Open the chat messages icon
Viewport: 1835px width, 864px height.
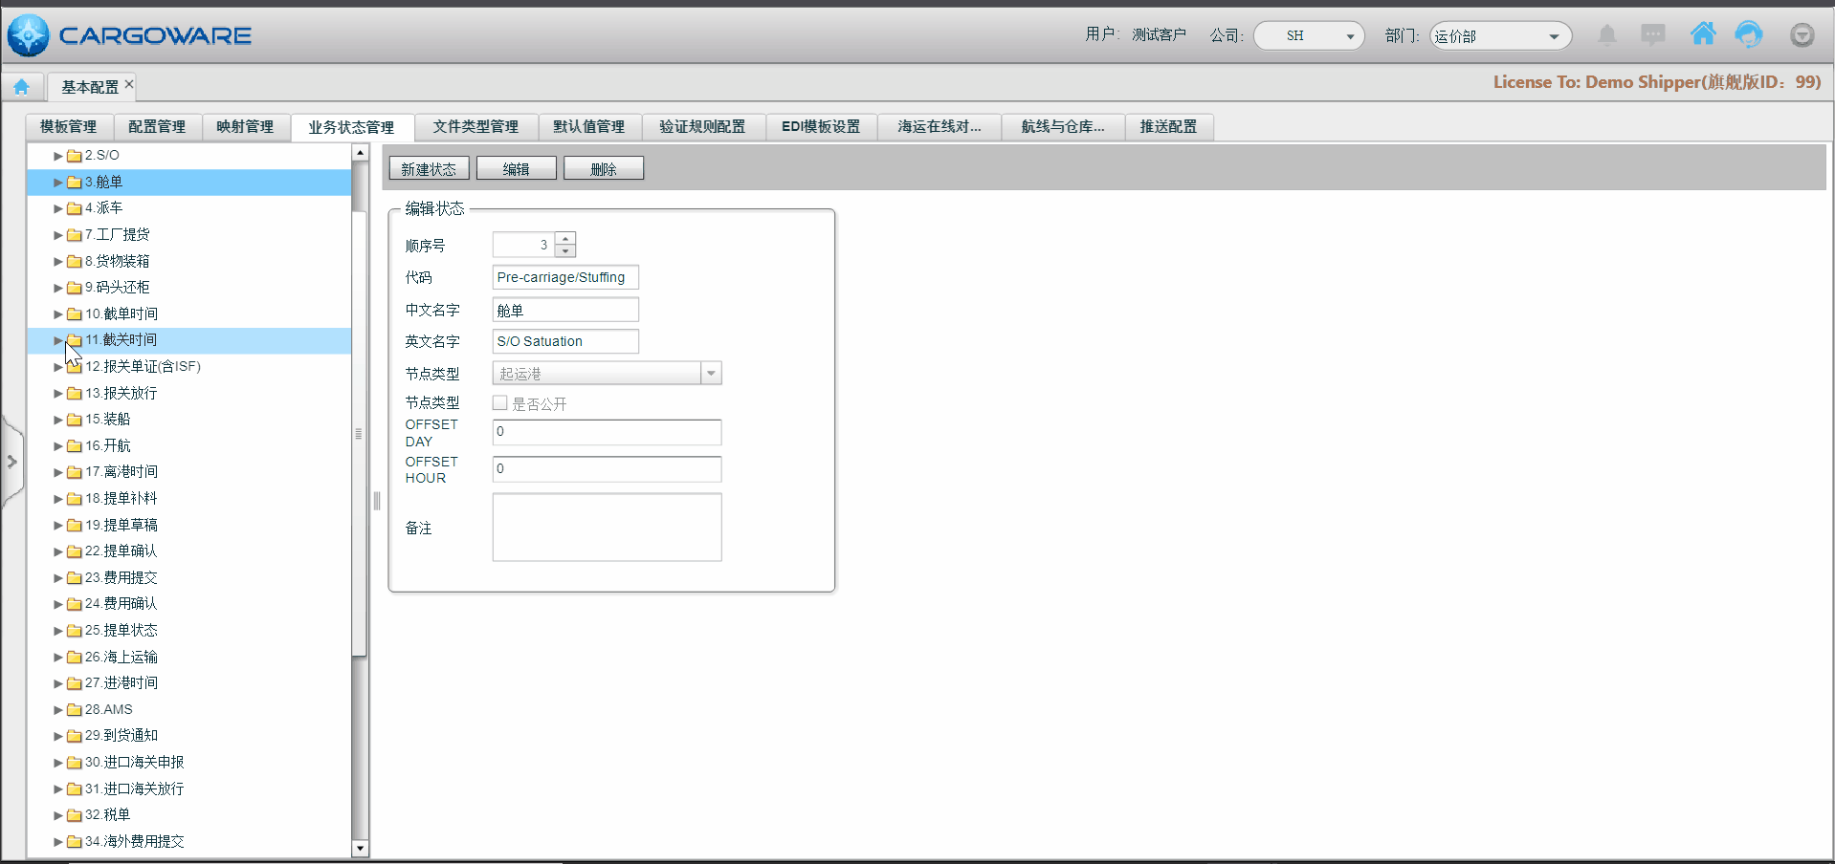(1652, 35)
